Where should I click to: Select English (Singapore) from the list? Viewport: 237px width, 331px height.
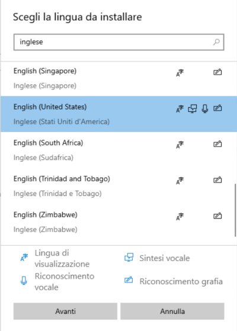pos(118,78)
